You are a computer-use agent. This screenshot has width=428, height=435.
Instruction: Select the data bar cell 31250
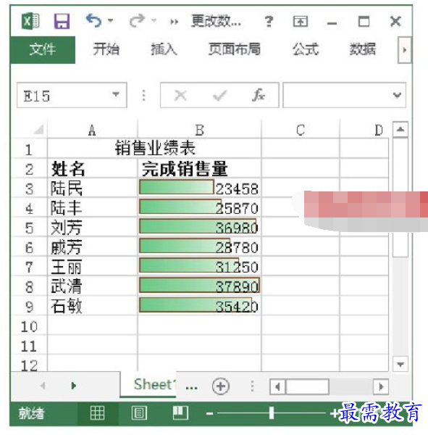[x=199, y=267]
